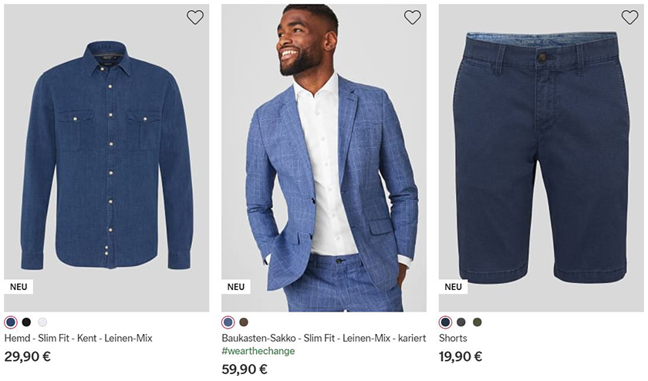This screenshot has width=648, height=381.
Task: Click the blue checked blazer model photo
Action: click(x=324, y=154)
